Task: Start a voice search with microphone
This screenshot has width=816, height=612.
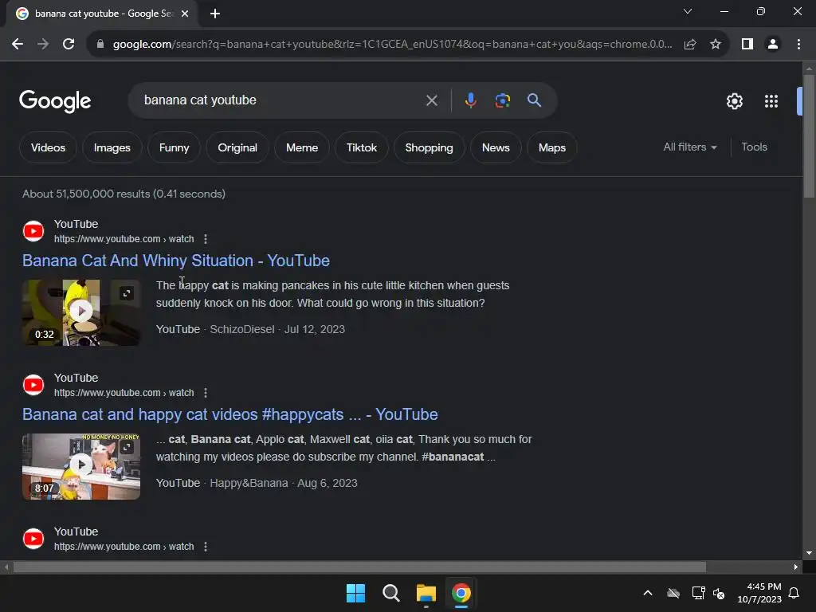Action: click(470, 100)
